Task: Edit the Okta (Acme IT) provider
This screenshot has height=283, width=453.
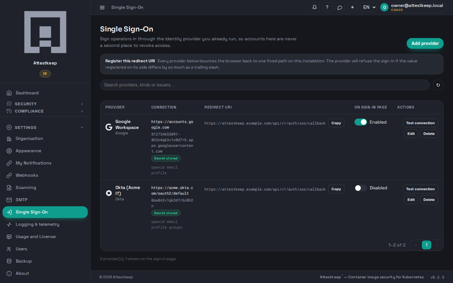Action: tap(411, 200)
